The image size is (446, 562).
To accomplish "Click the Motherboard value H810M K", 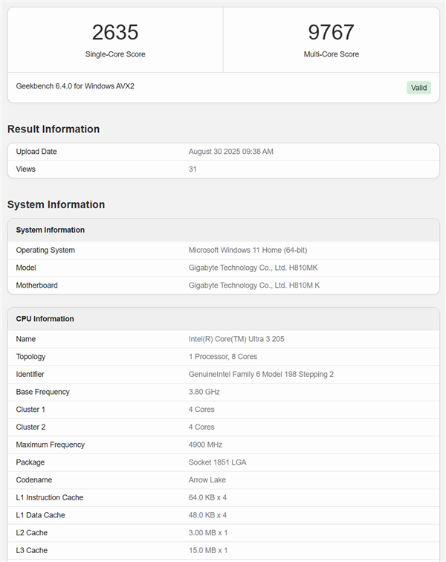I will click(254, 285).
